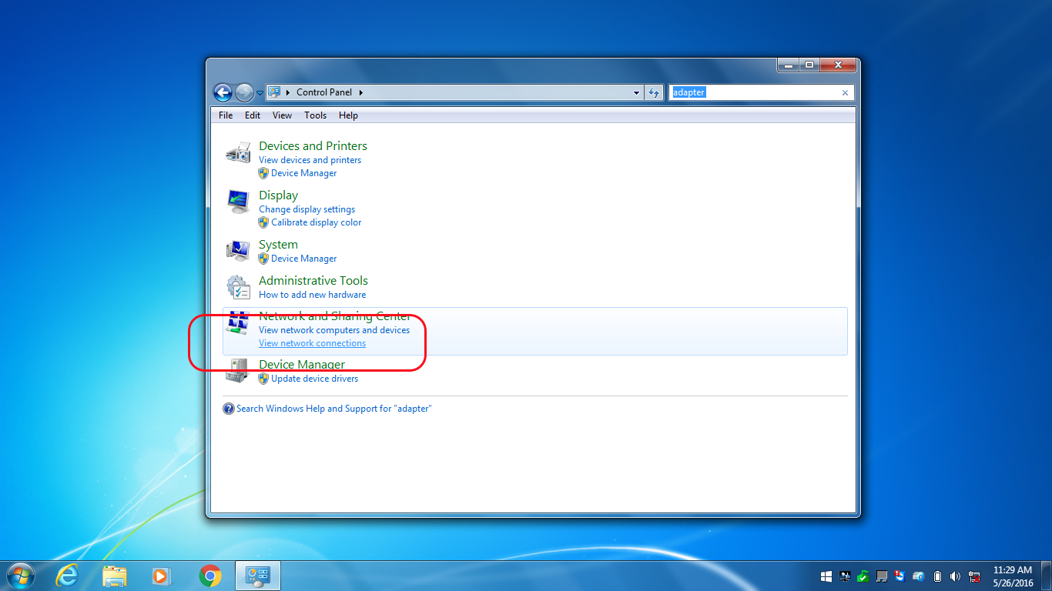Click the gray screen tray icon
This screenshot has width=1052, height=591.
882,576
